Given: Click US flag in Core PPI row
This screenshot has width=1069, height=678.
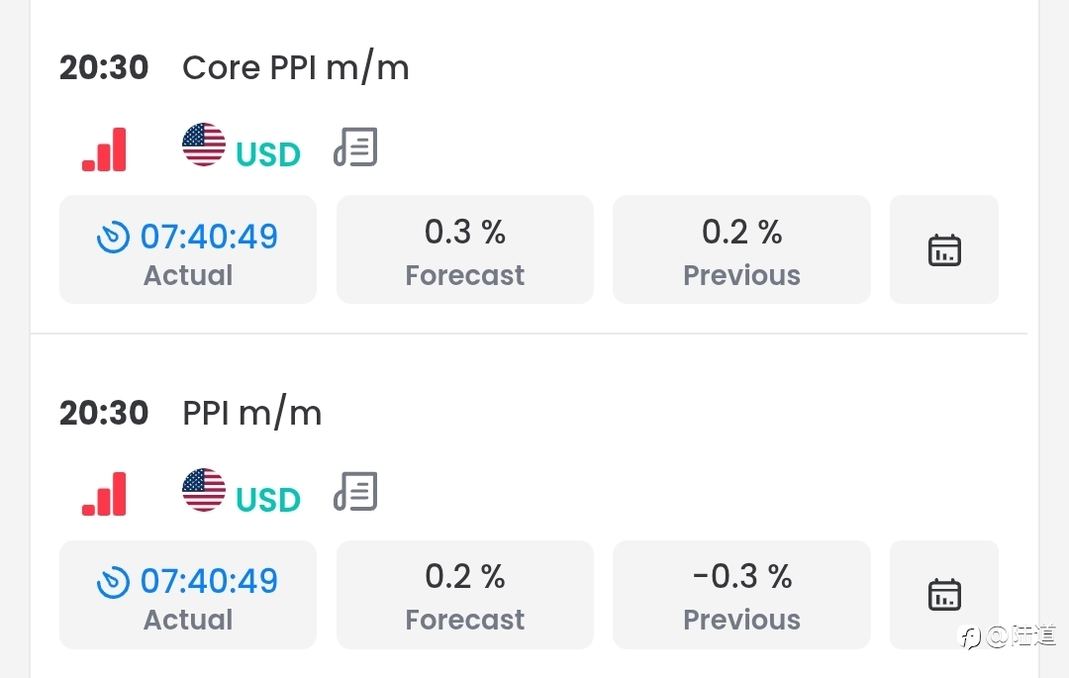Looking at the screenshot, I should point(204,145).
